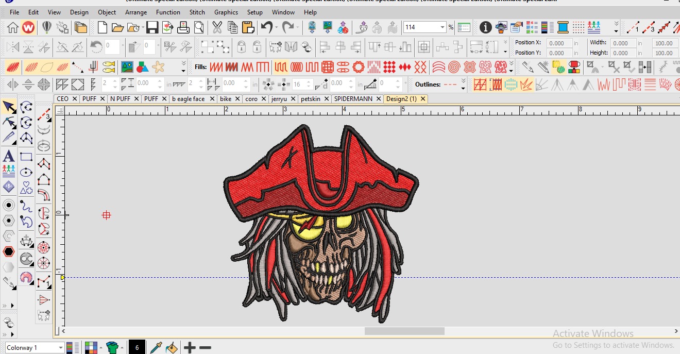Image resolution: width=680 pixels, height=354 pixels.
Task: Copy the selected objects
Action: (233, 27)
